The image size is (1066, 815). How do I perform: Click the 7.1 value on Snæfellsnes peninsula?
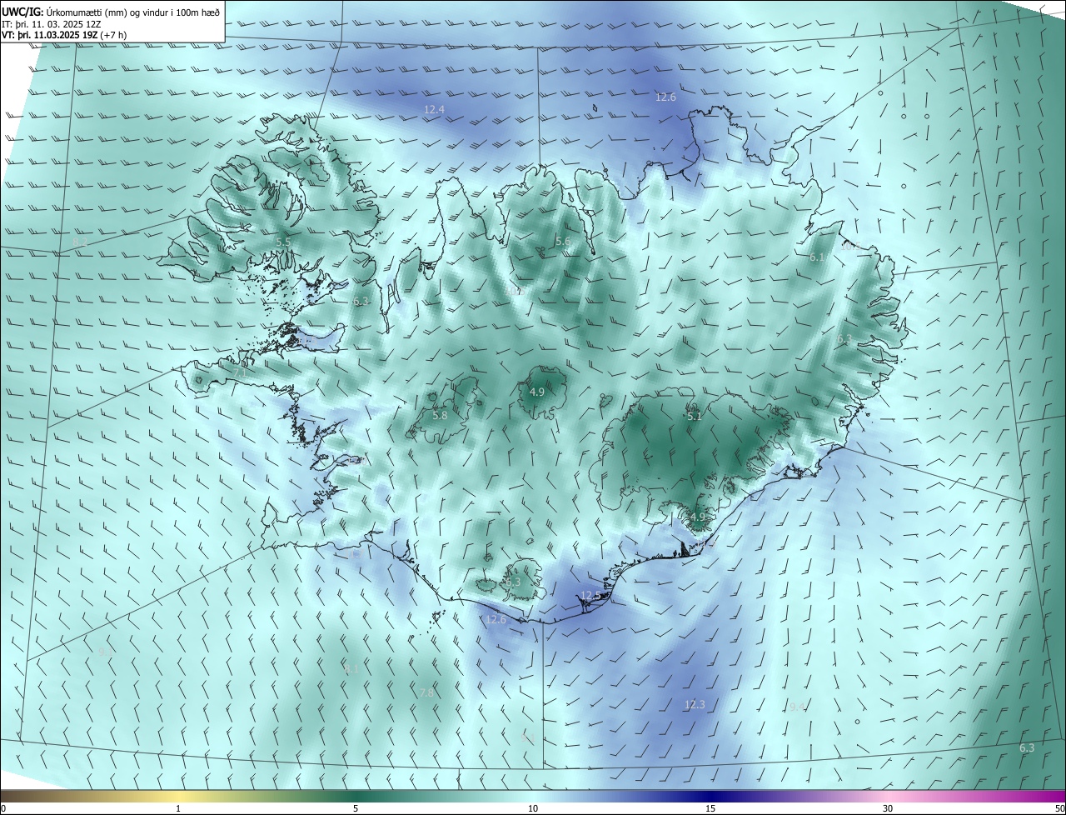tap(239, 373)
